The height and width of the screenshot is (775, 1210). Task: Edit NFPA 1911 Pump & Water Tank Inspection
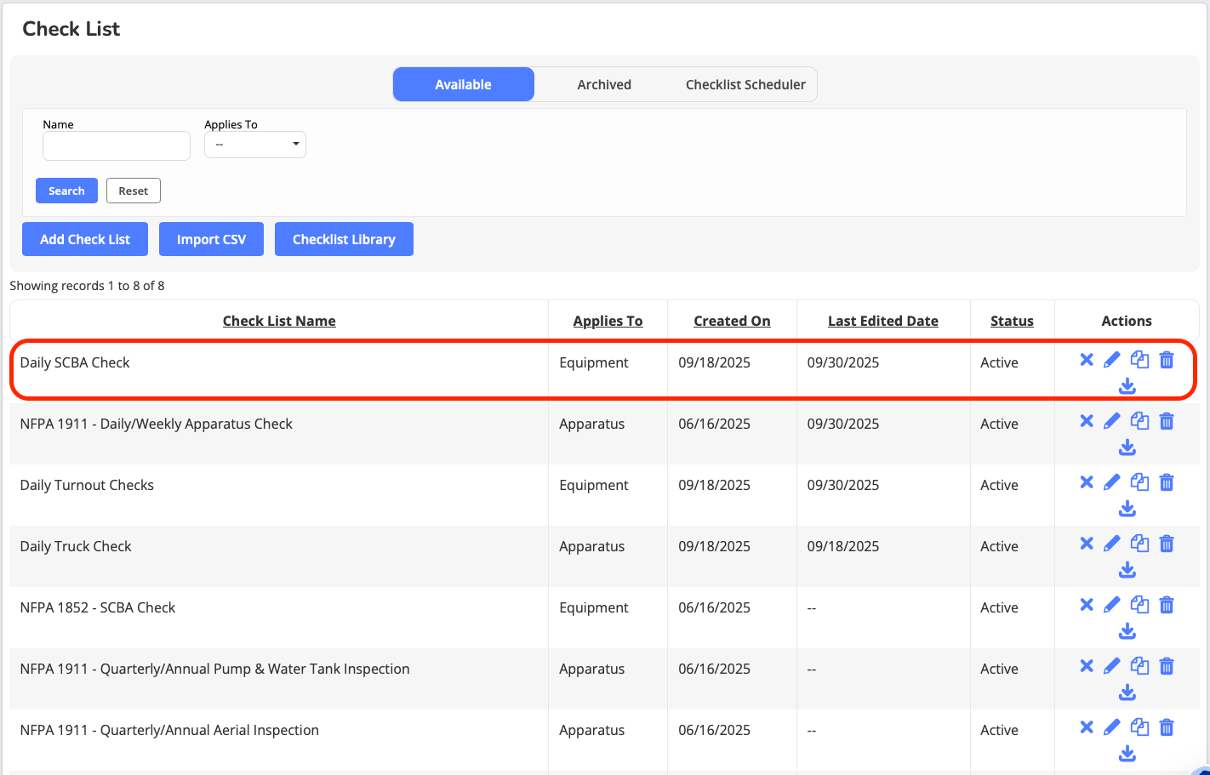click(1112, 666)
